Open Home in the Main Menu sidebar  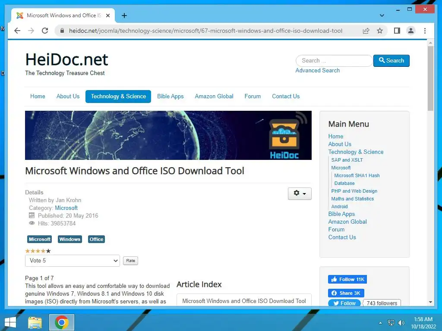coord(335,136)
